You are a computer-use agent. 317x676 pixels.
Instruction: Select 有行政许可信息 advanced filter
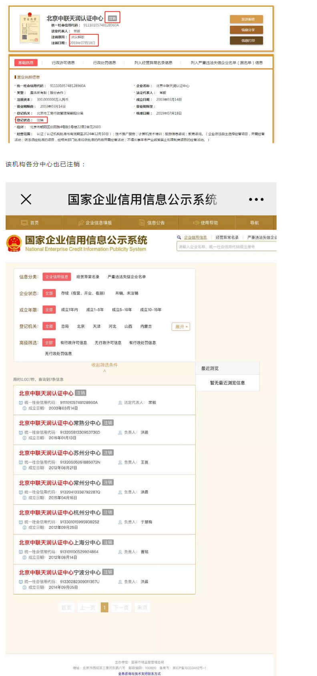(x=74, y=343)
